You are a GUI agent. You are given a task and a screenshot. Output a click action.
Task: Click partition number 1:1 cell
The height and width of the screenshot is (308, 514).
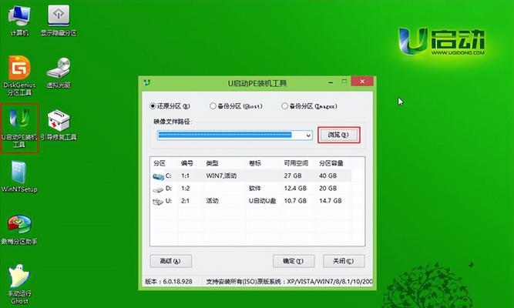pos(185,176)
